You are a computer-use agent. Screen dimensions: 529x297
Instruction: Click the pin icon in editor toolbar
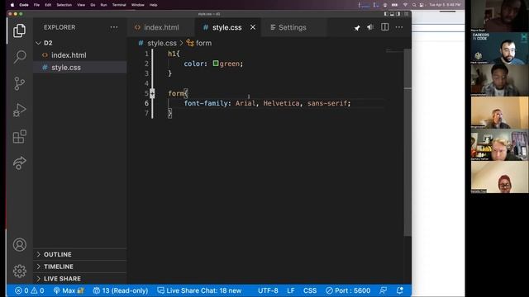[x=357, y=28]
